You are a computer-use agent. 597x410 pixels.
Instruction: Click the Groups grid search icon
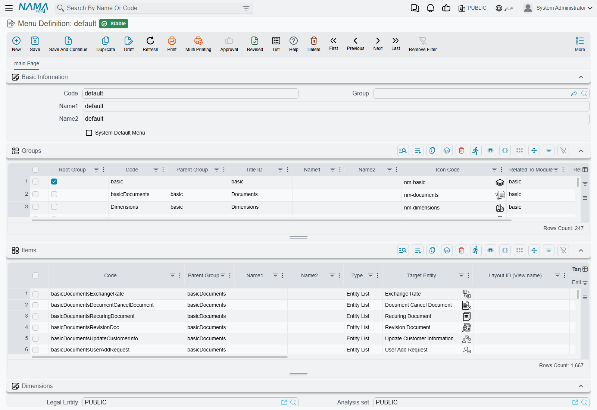[x=403, y=151]
